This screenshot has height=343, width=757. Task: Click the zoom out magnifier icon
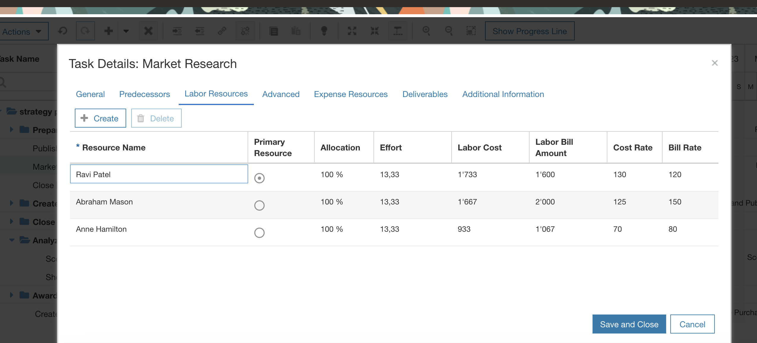pyautogui.click(x=449, y=31)
